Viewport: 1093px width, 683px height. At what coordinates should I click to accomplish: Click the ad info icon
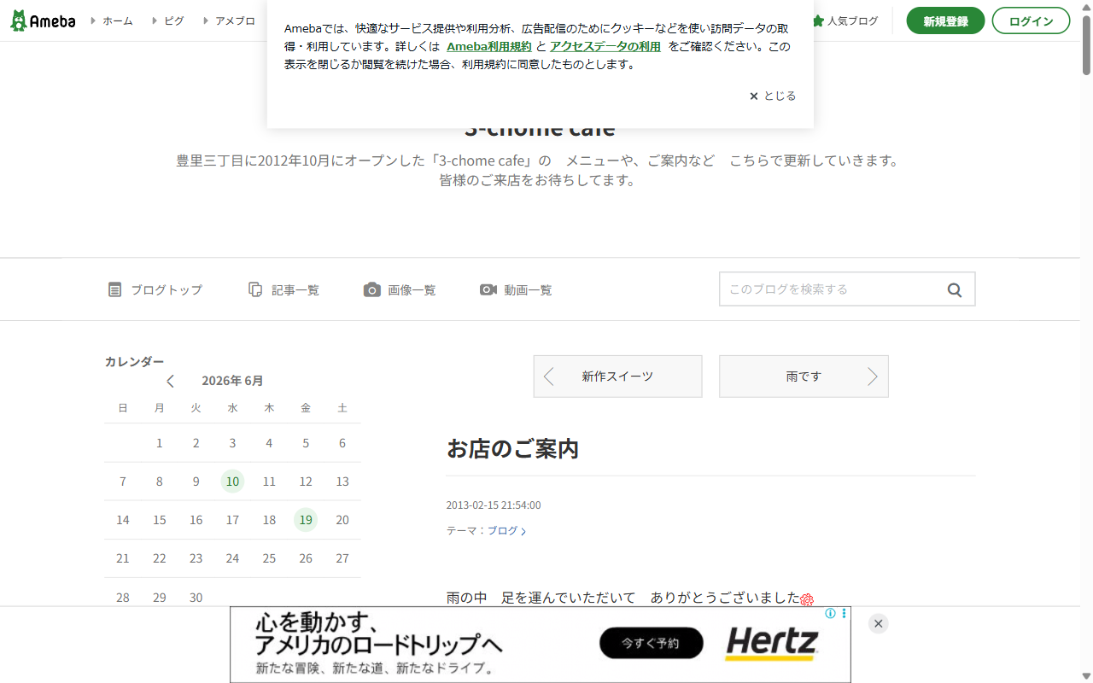(x=830, y=613)
